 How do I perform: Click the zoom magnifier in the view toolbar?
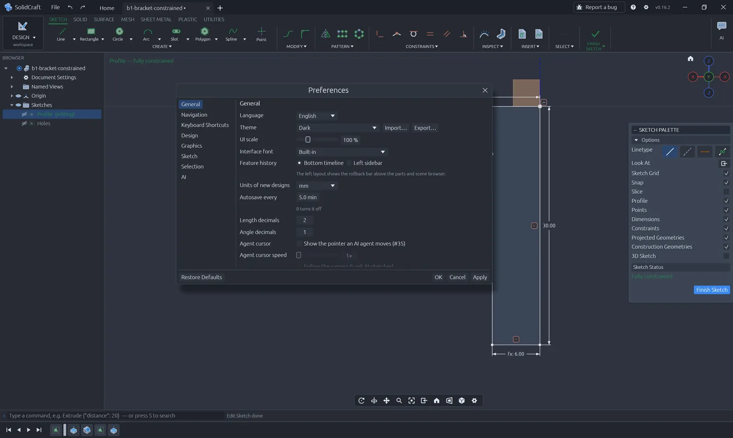coord(399,400)
